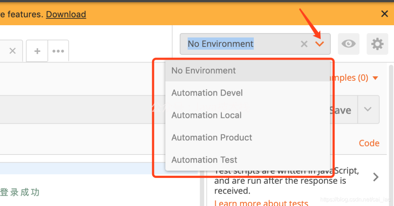Save the current request
This screenshot has height=206, width=394.
click(344, 110)
